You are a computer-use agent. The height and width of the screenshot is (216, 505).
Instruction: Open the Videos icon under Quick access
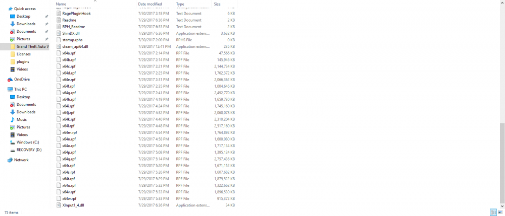pos(13,69)
